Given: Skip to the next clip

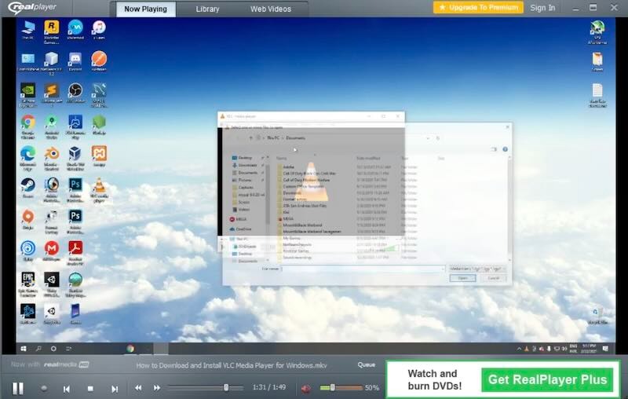Looking at the screenshot, I should tap(115, 389).
